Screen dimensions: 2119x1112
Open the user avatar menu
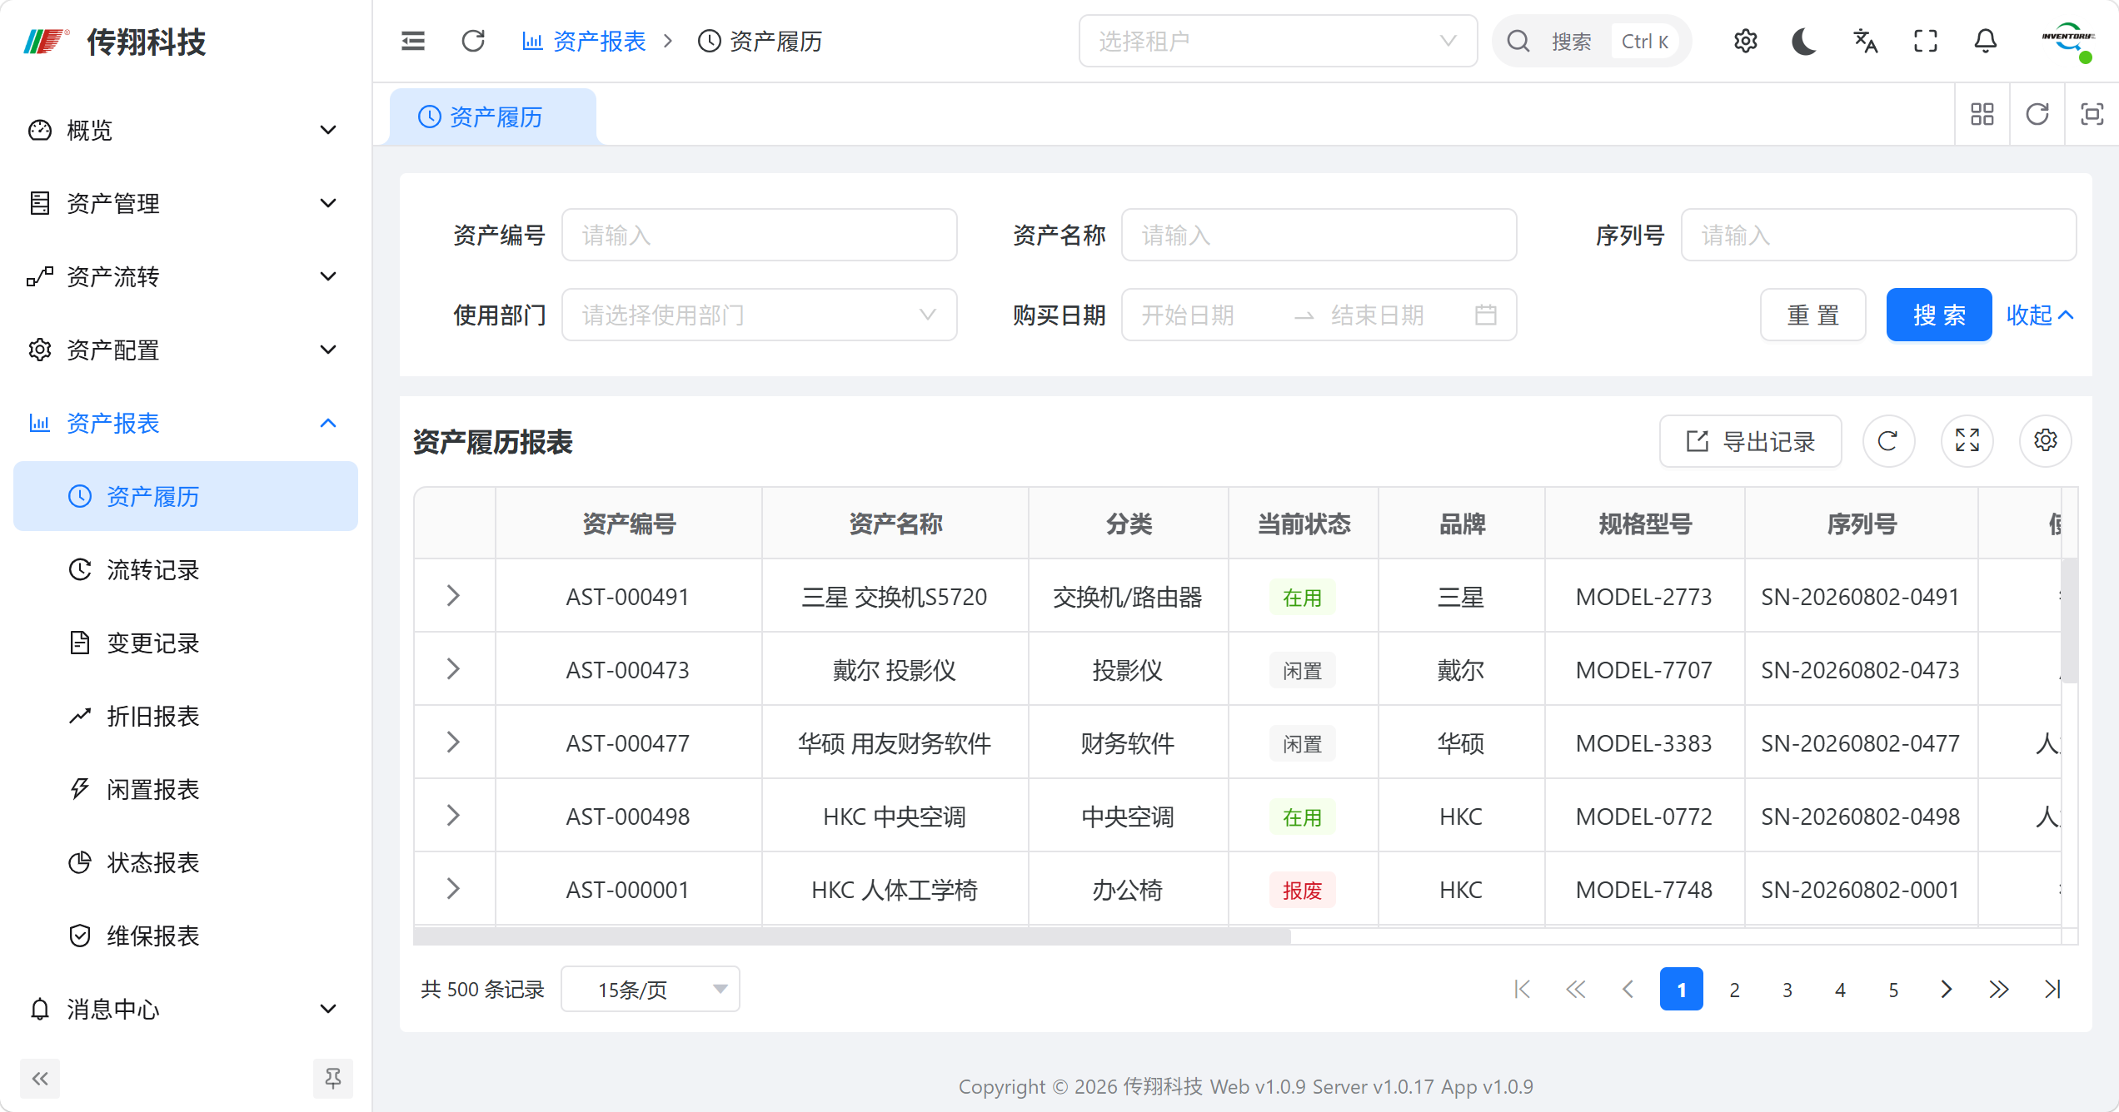point(2068,41)
